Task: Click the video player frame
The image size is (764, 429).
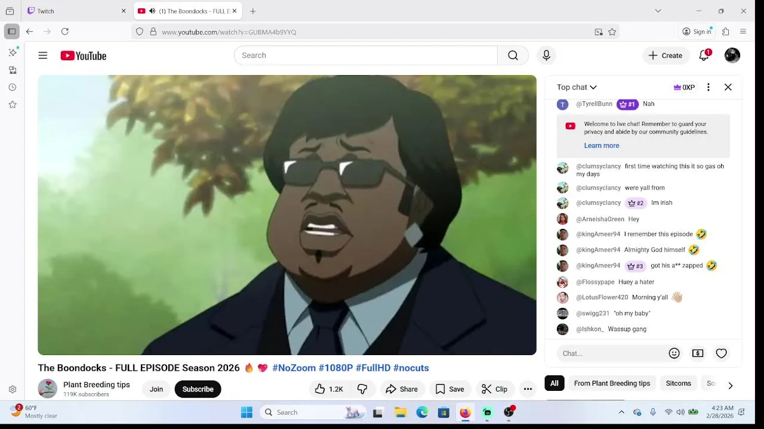Action: click(287, 215)
